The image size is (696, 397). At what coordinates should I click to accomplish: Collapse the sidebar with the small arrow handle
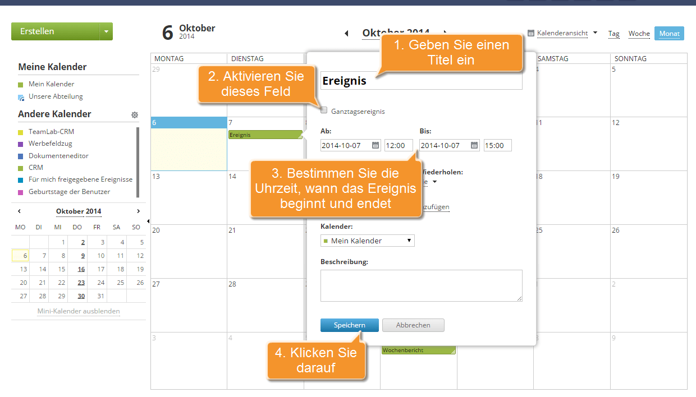(x=148, y=221)
